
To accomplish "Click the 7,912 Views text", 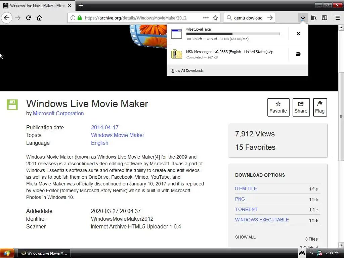I will coord(255,134).
